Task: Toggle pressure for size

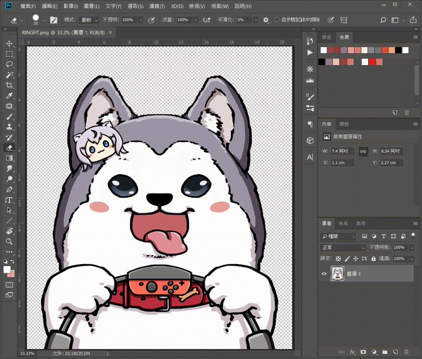Action: point(331,20)
